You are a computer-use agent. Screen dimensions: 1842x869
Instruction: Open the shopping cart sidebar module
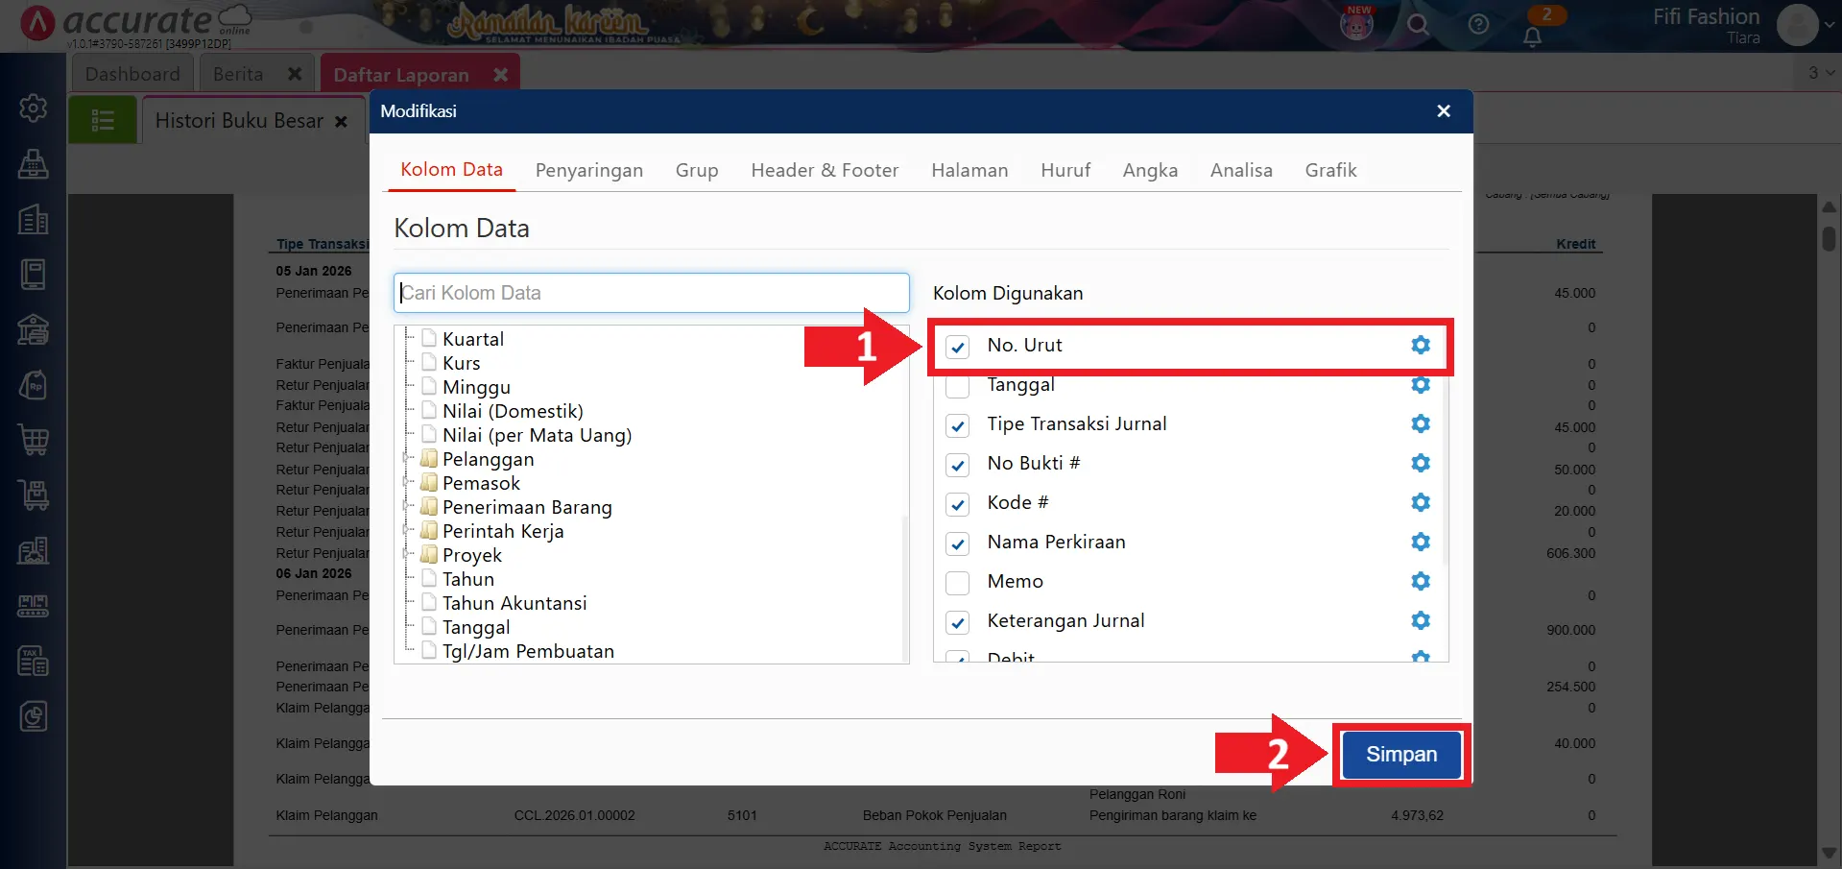click(x=34, y=440)
